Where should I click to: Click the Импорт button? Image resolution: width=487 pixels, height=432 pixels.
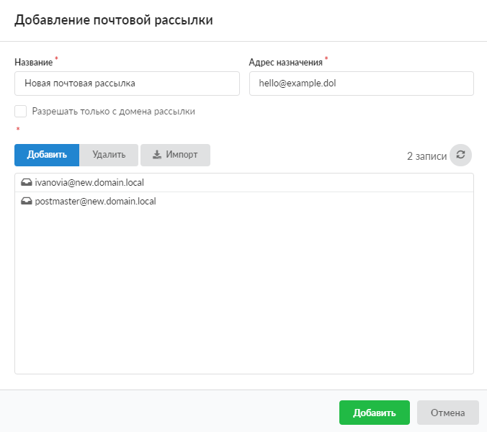(x=175, y=155)
